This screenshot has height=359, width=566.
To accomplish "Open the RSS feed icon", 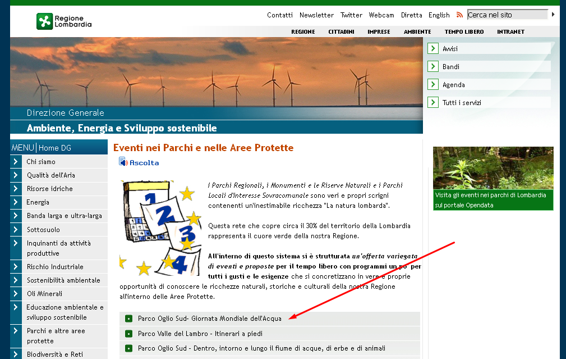I will pos(459,15).
